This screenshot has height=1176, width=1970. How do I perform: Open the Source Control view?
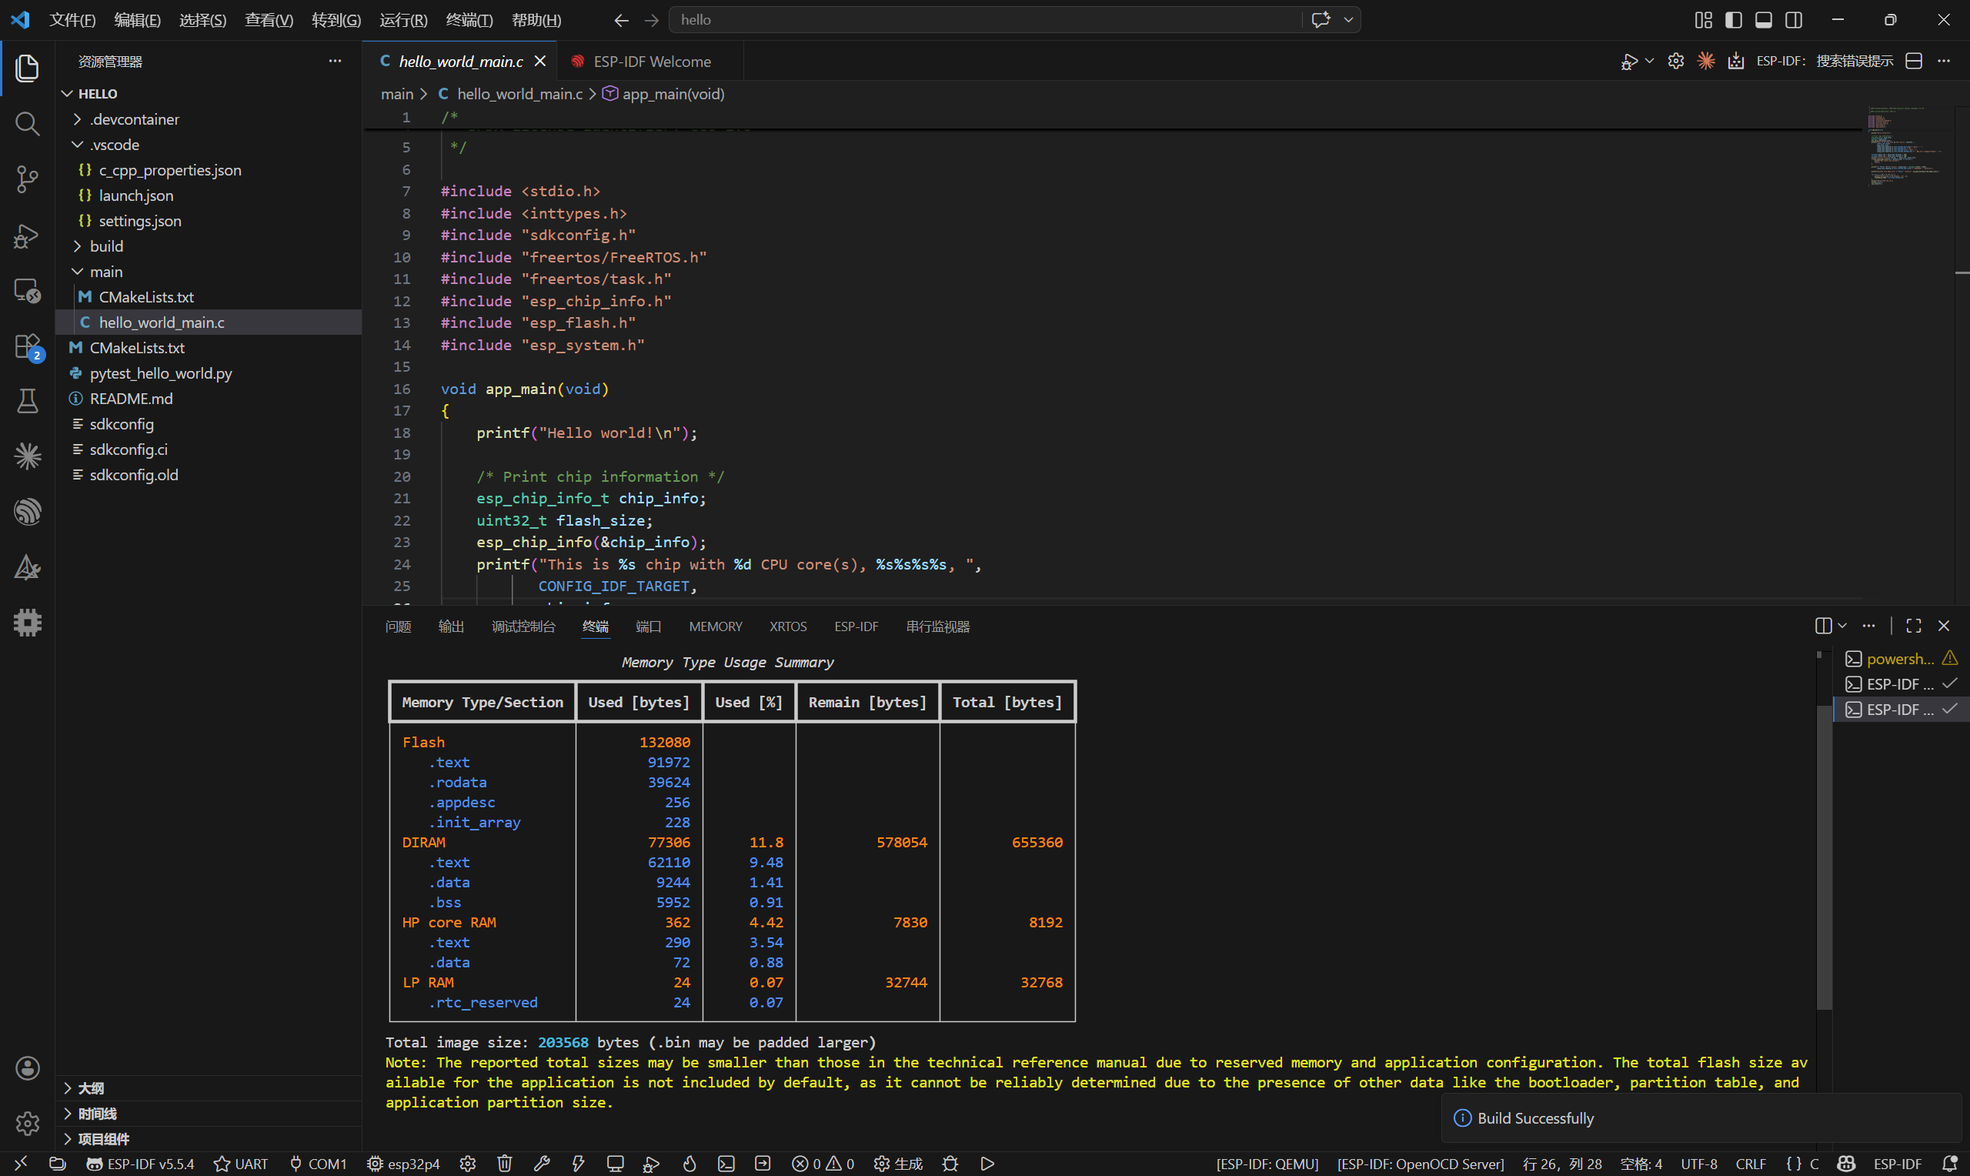click(x=27, y=179)
